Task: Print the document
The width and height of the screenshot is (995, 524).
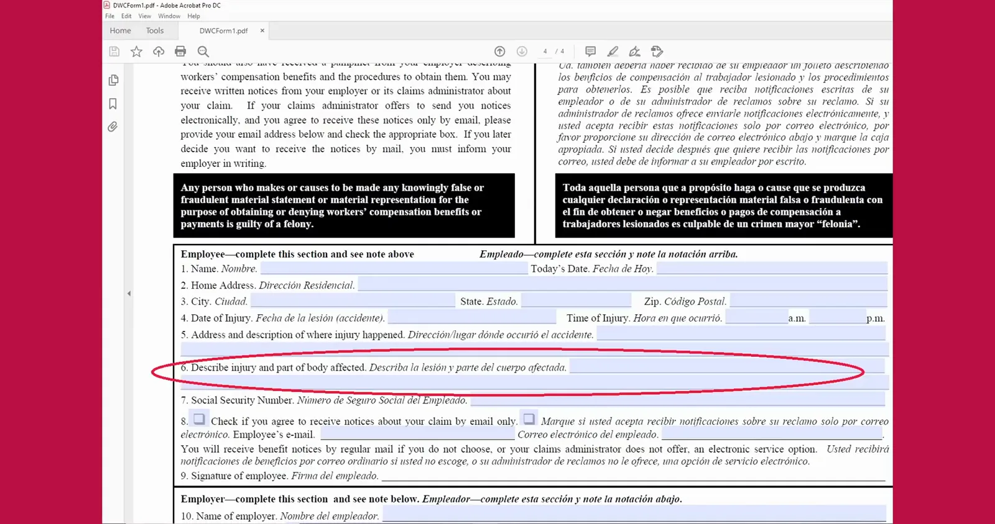Action: (180, 52)
